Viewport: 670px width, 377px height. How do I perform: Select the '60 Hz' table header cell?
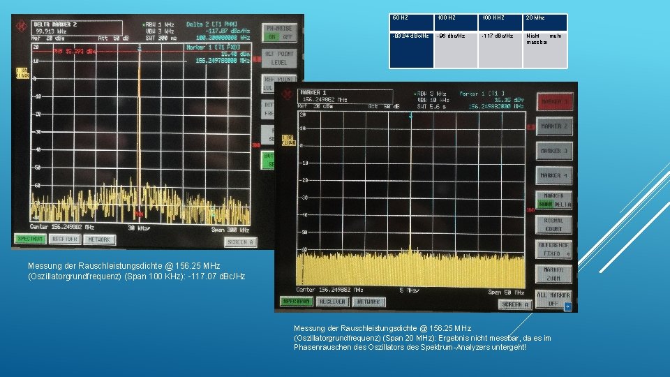pyautogui.click(x=412, y=22)
